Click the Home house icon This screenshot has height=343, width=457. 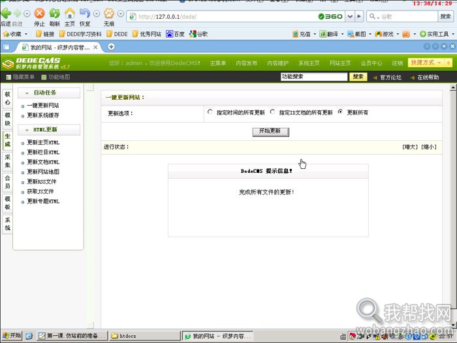[x=70, y=13]
